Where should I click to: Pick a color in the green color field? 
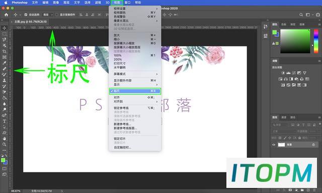tap(295, 41)
